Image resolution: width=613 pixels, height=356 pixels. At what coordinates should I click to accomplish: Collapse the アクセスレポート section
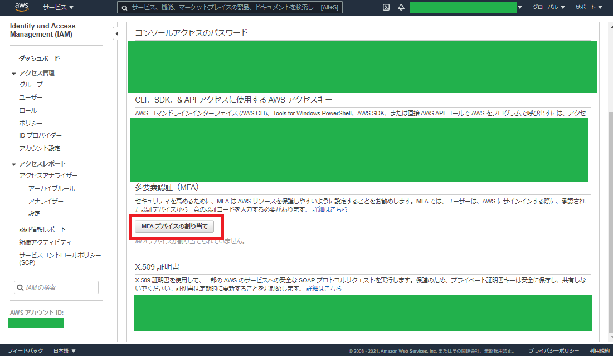14,164
